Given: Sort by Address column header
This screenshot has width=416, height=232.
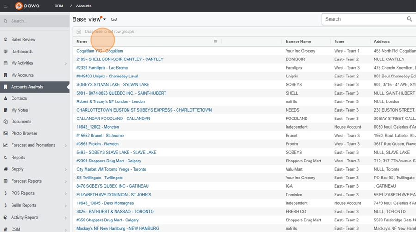Looking at the screenshot, I should point(381,42).
